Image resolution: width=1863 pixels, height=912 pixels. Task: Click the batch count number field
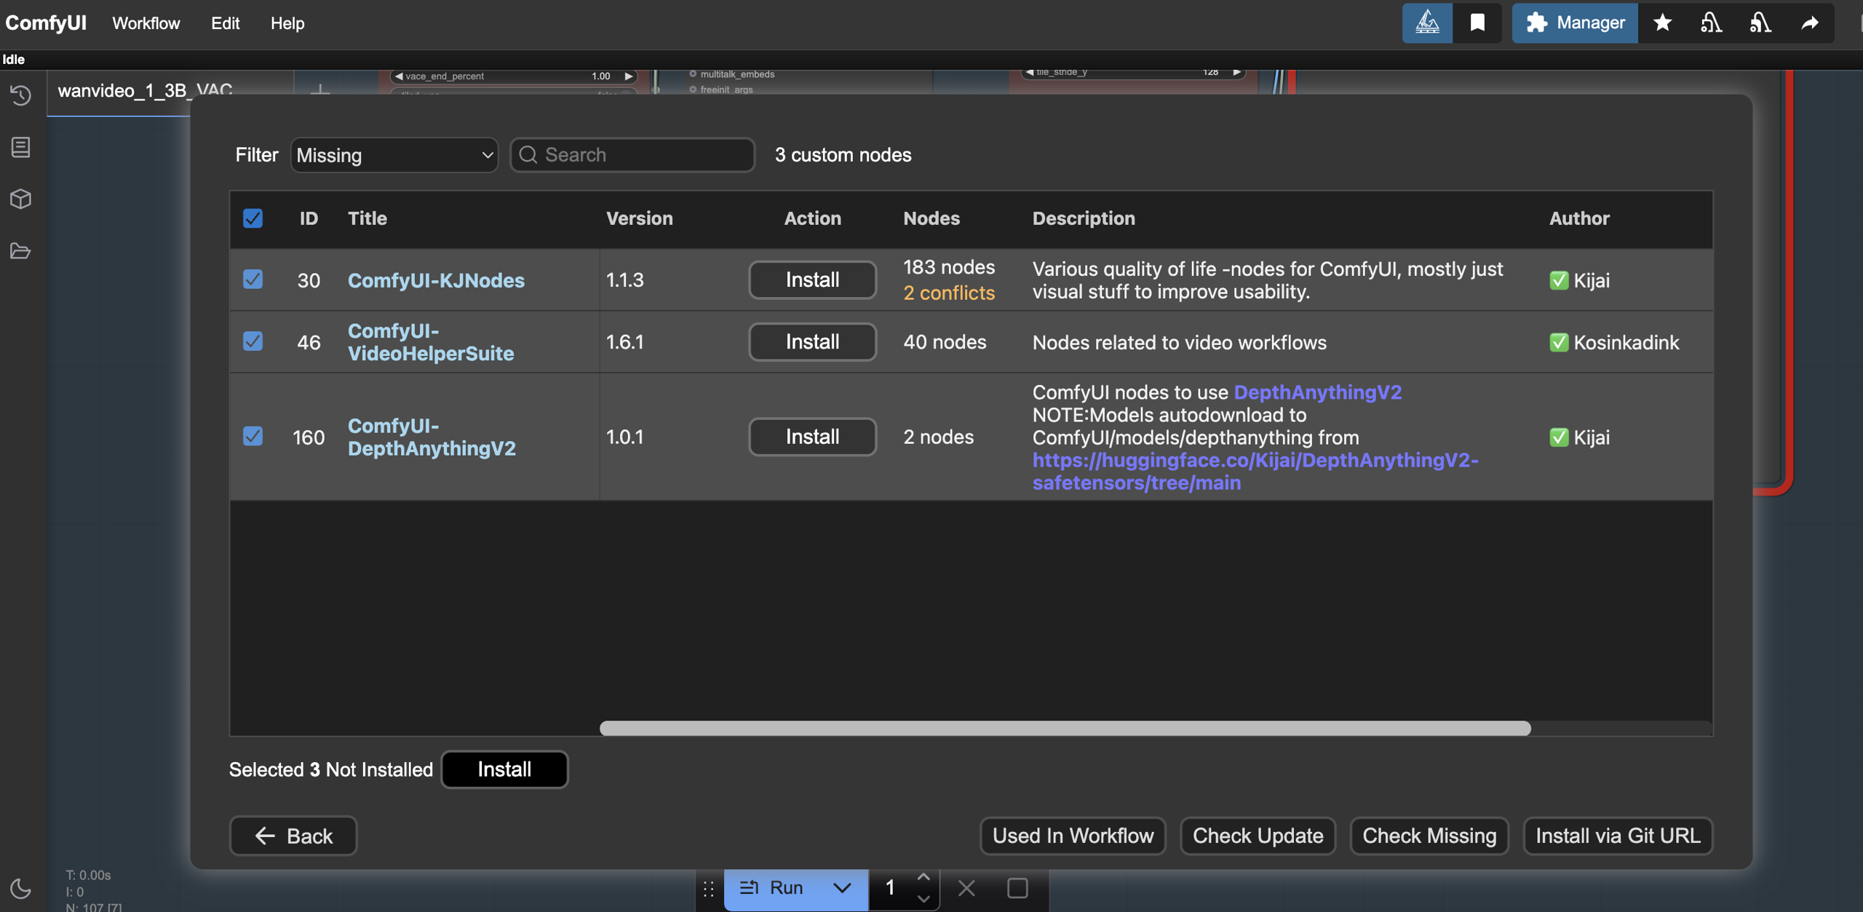tap(890, 888)
